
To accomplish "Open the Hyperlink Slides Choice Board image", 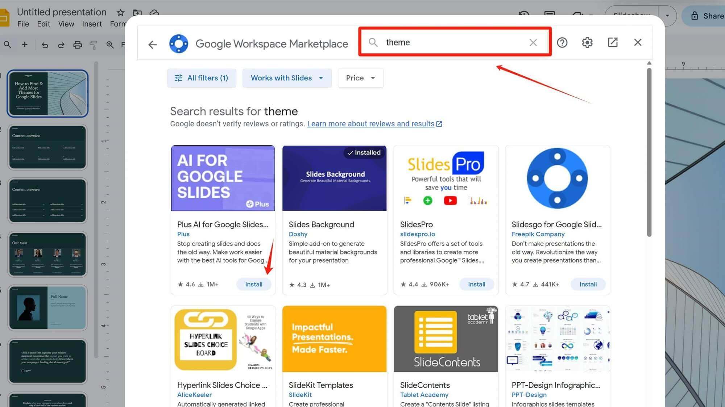I will coord(223,339).
